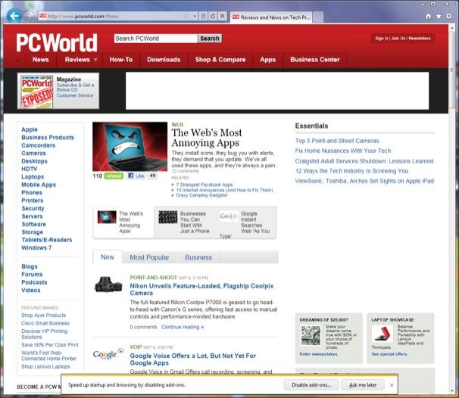The image size is (459, 398).
Task: Open the How-To menu item
Action: tap(121, 60)
